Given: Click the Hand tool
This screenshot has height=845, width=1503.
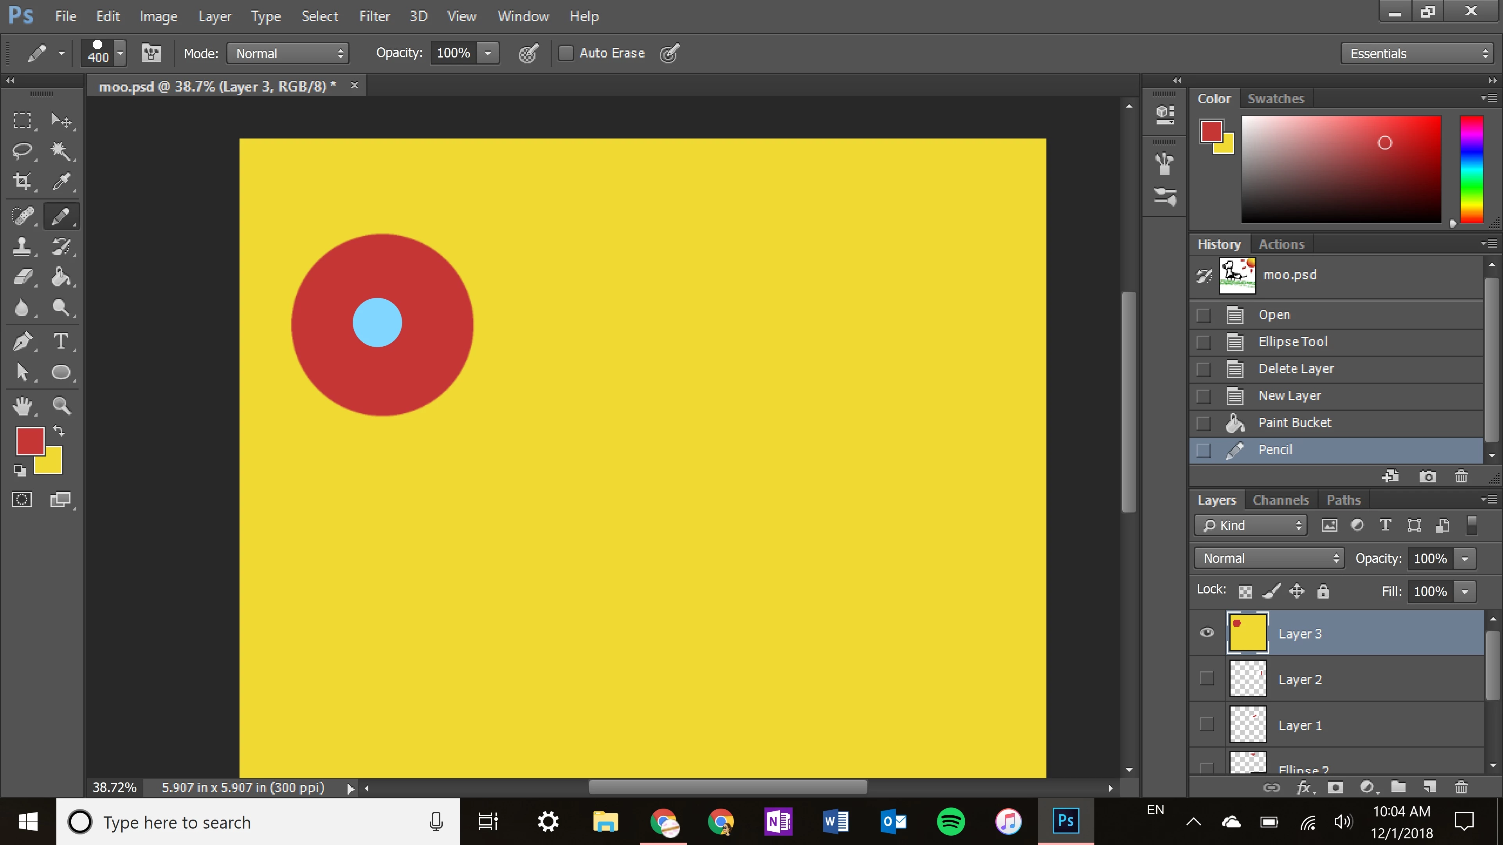Looking at the screenshot, I should pos(22,405).
